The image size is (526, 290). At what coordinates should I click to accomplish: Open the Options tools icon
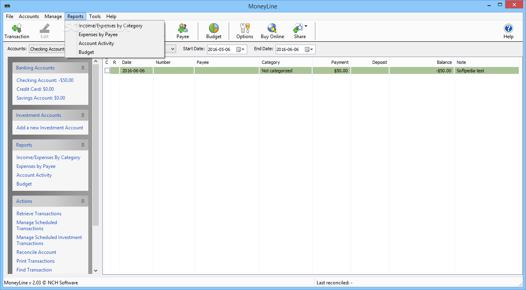[245, 28]
